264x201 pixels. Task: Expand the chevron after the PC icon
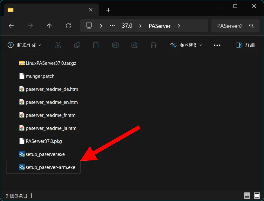(x=101, y=26)
